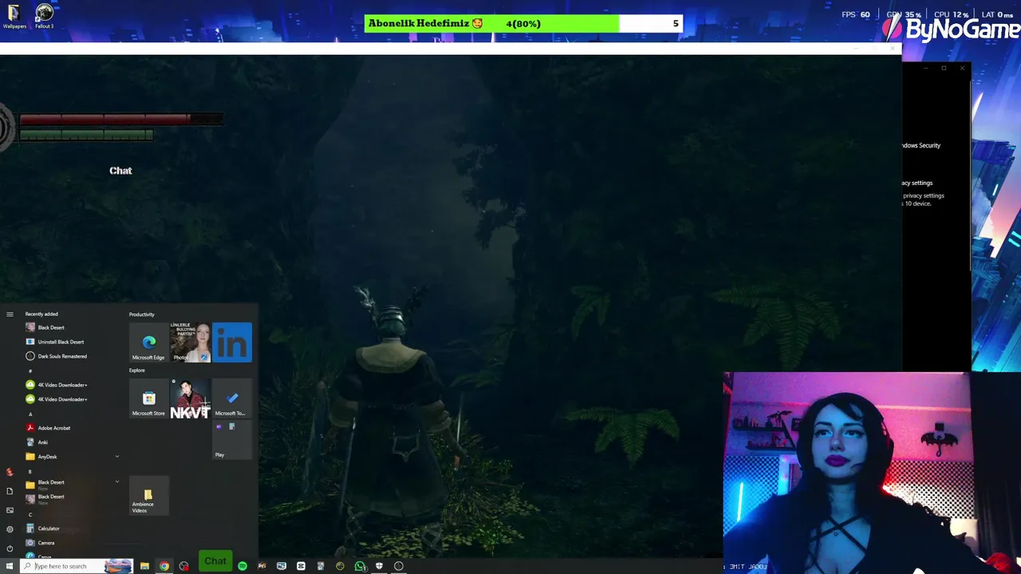Open Pictures from Start menu rail

(x=10, y=510)
